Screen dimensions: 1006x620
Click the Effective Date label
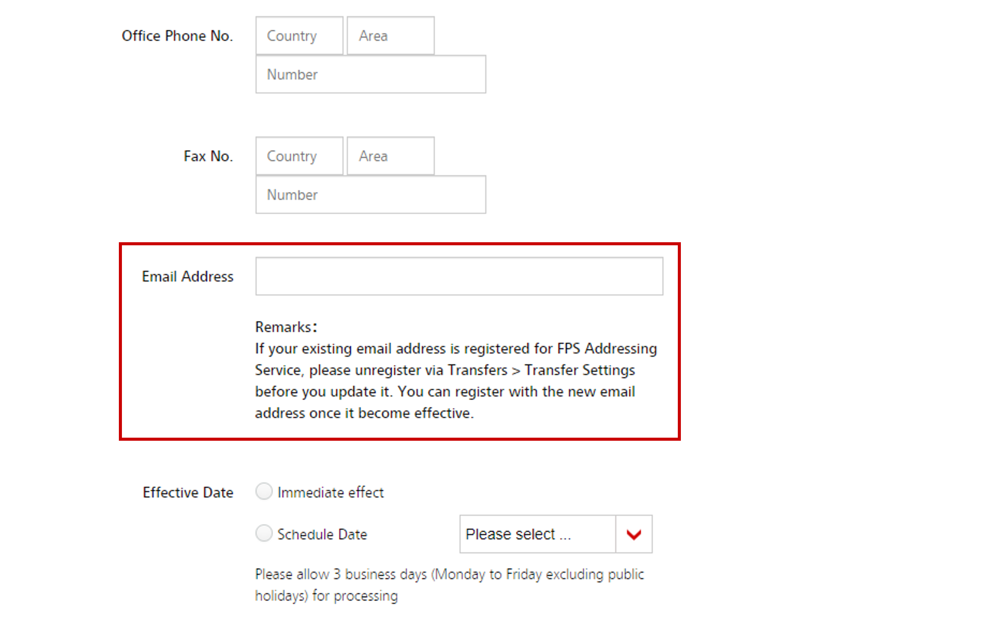click(188, 492)
